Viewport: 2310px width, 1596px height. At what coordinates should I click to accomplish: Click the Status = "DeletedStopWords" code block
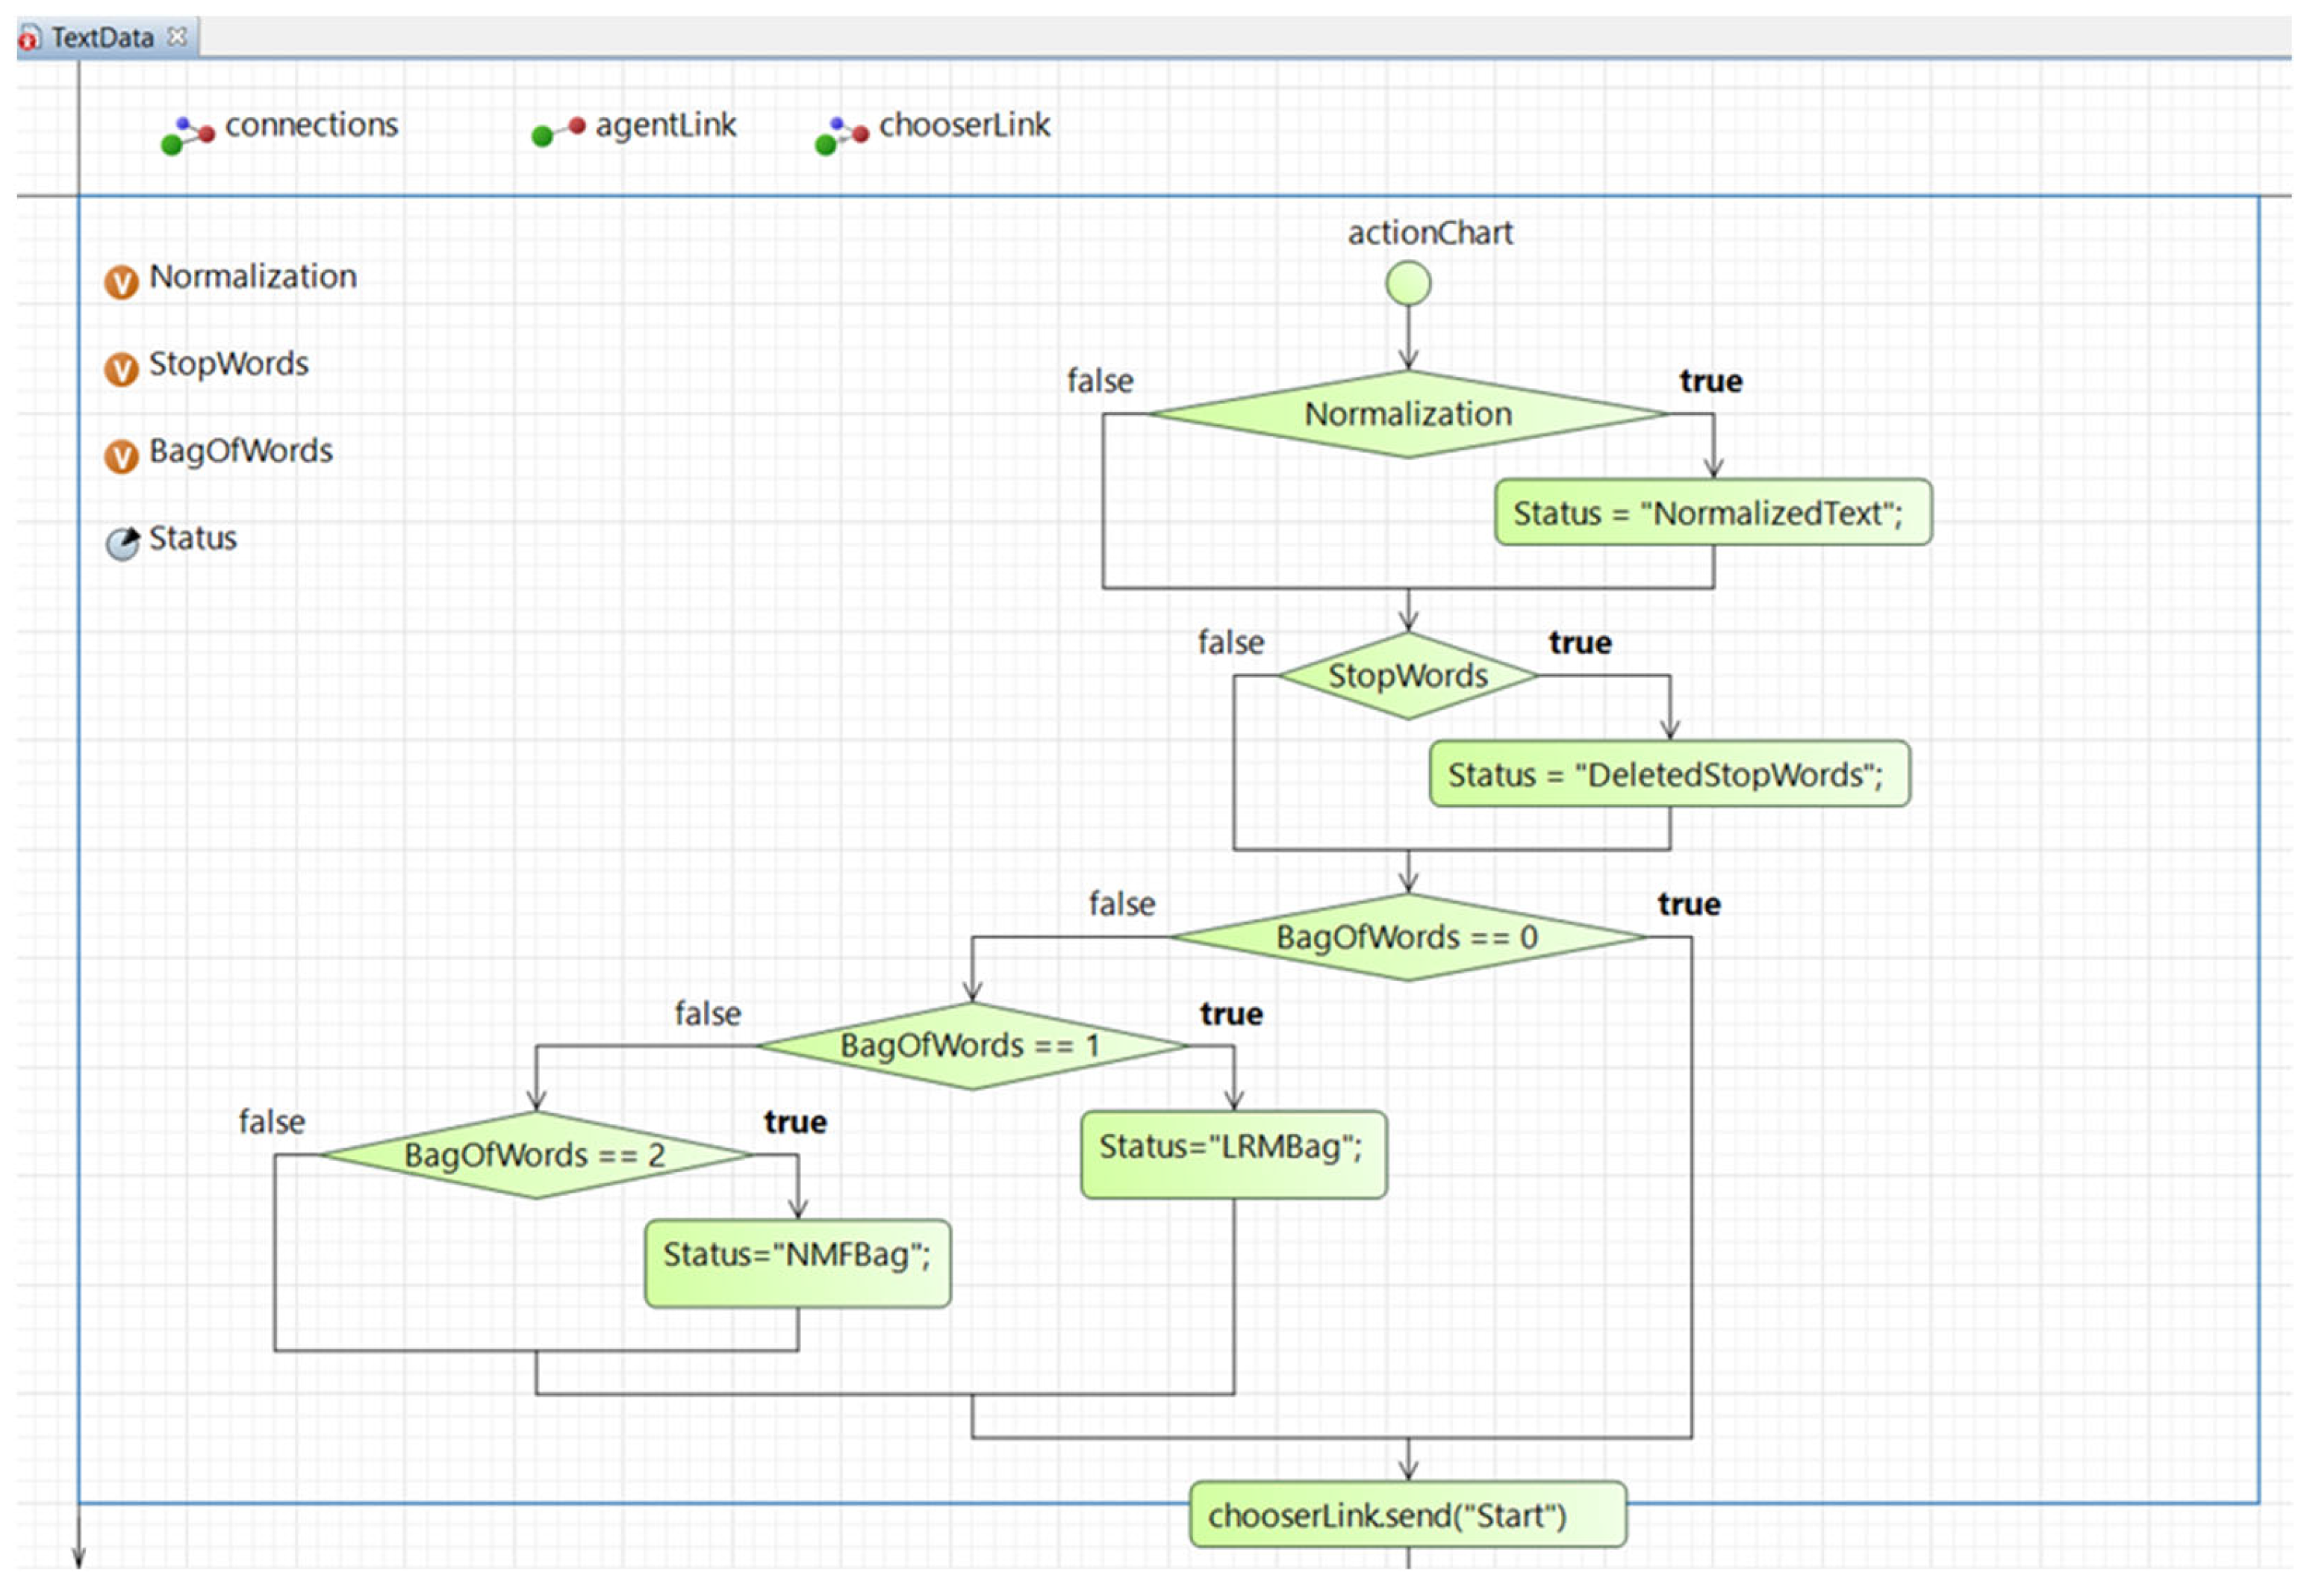click(x=1668, y=774)
